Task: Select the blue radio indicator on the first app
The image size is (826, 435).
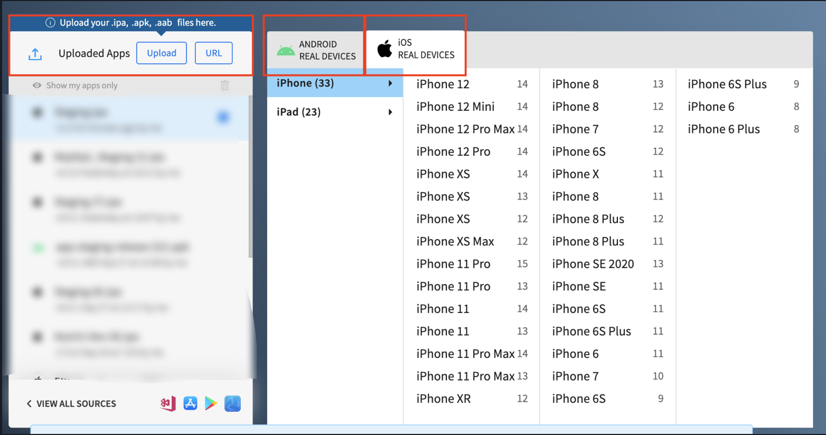Action: point(223,117)
